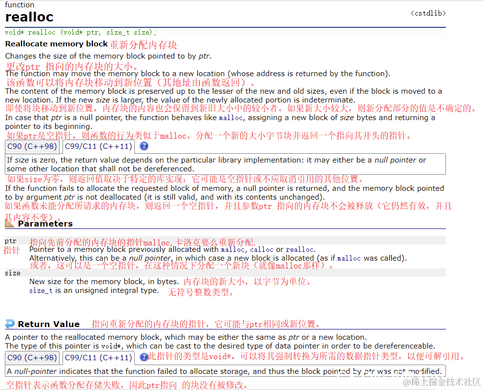Click the help question mark icon beside lower C99/C11 tab
This screenshot has height=390, width=484.
click(144, 357)
